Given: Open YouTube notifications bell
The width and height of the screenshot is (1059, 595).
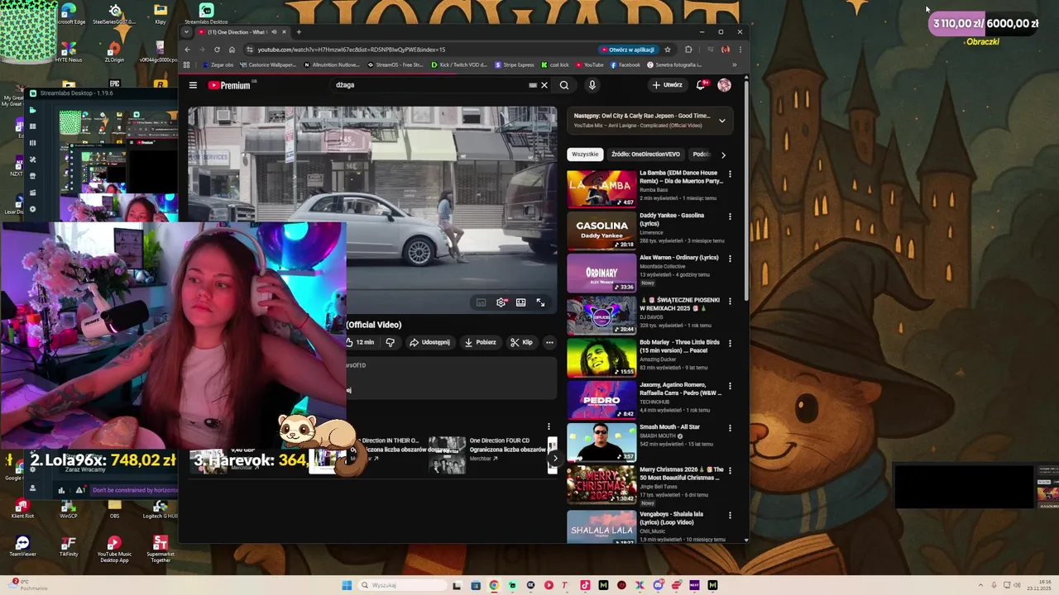Looking at the screenshot, I should point(701,85).
